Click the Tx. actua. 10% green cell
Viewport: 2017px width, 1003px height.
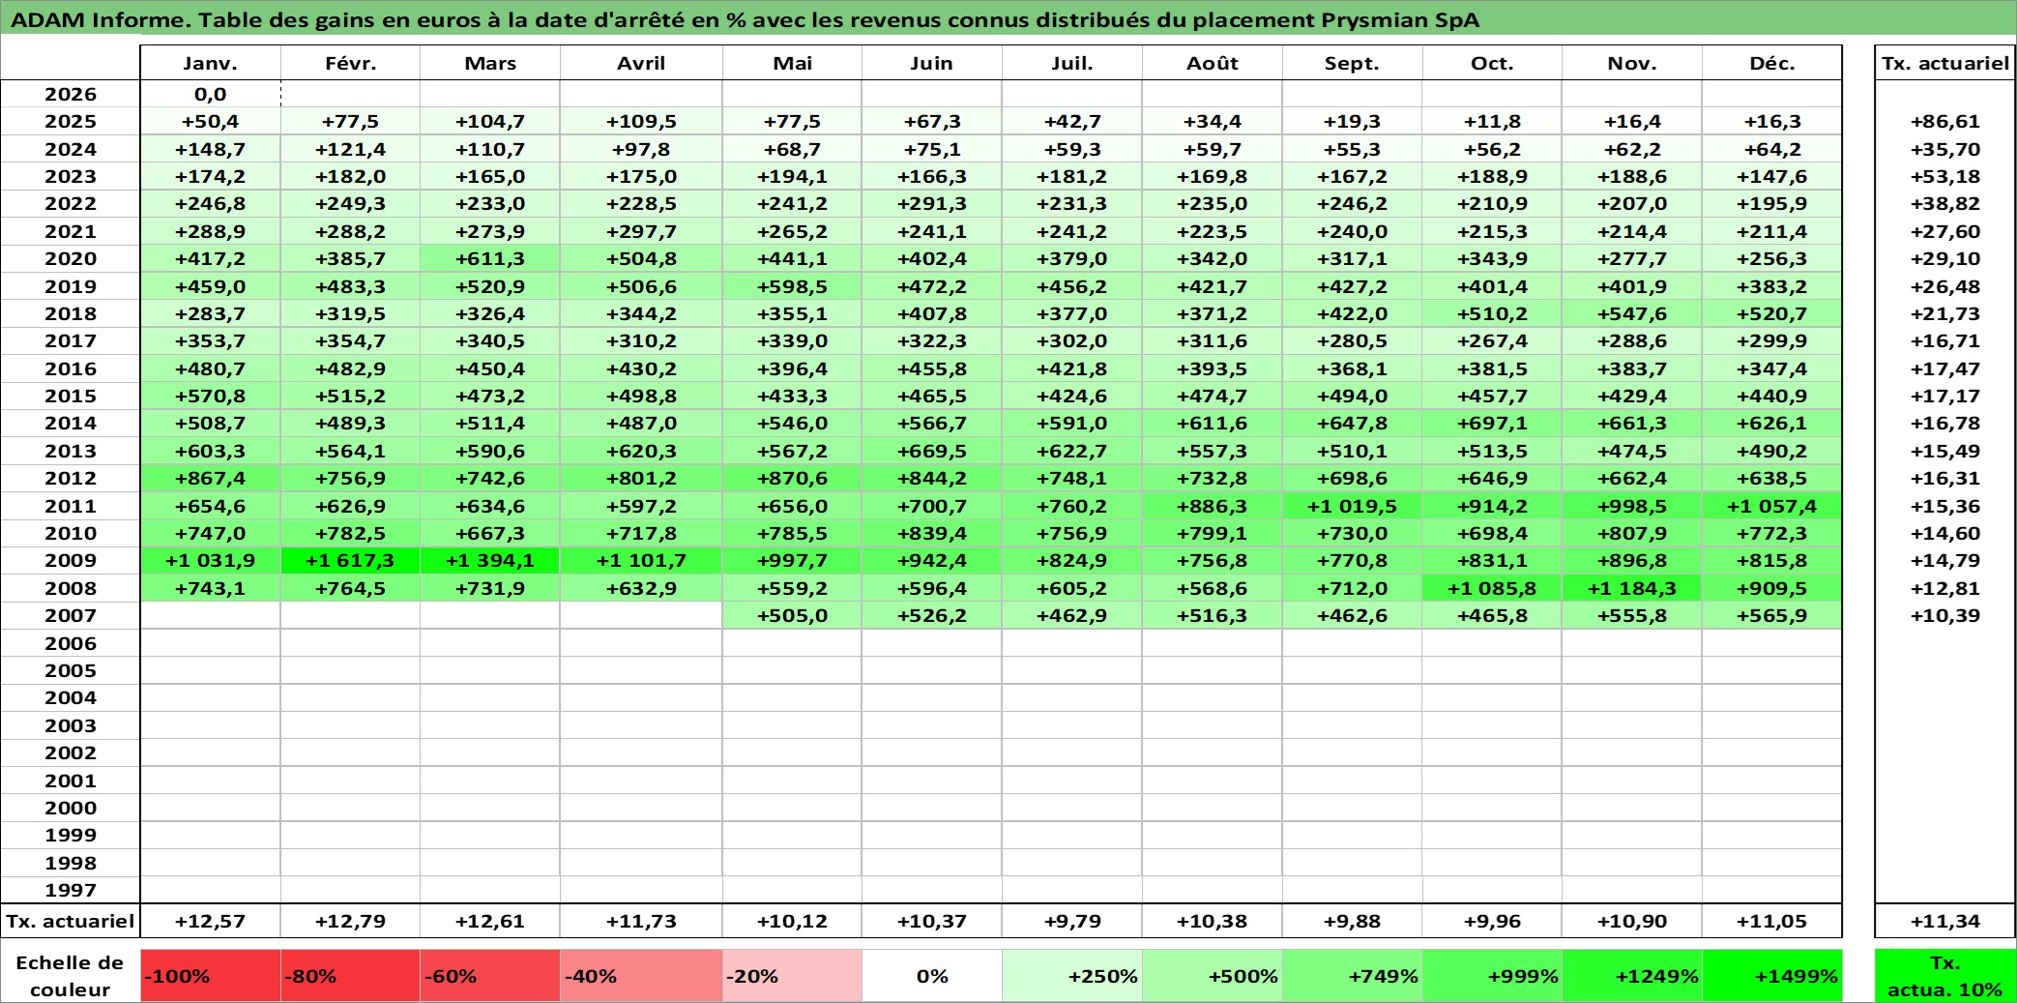click(1945, 976)
